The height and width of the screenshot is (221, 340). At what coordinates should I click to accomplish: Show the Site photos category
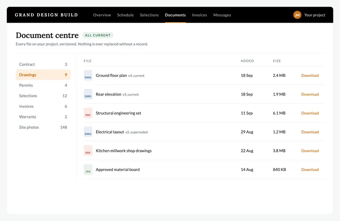(x=43, y=127)
